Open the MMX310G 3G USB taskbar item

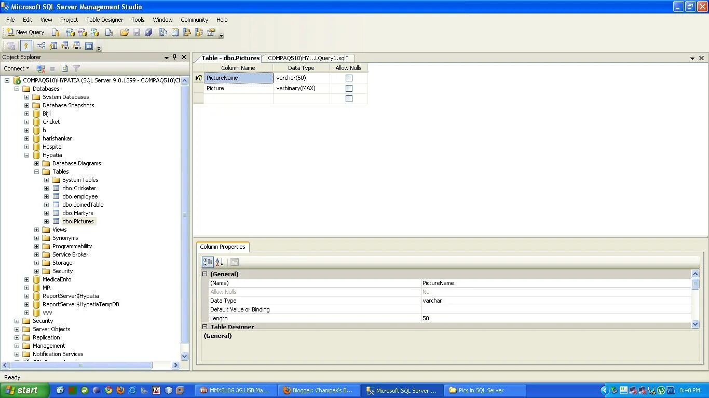click(x=236, y=390)
